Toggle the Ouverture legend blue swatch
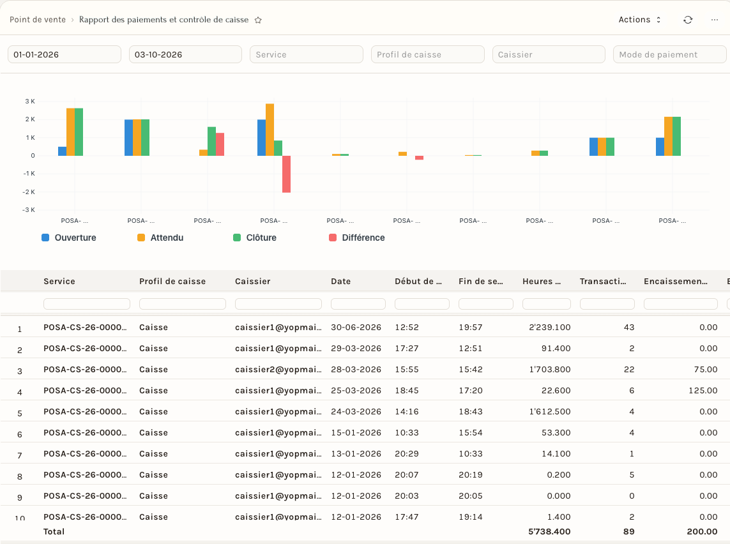730x544 pixels. pos(45,238)
